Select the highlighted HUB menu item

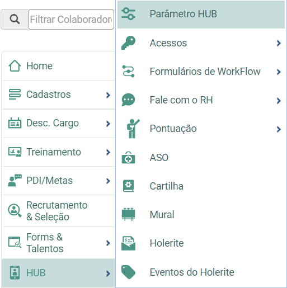[58, 273]
